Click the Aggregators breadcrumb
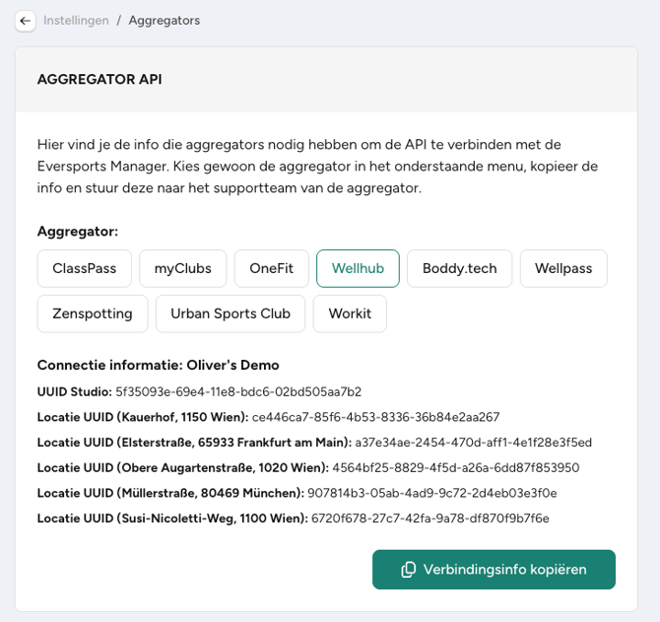 pyautogui.click(x=165, y=21)
